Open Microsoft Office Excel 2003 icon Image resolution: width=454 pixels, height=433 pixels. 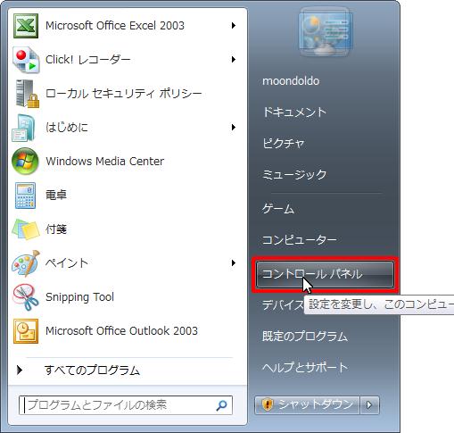(x=26, y=26)
